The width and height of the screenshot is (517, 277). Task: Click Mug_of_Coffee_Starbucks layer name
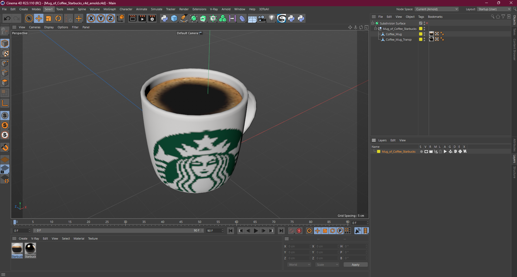pos(399,152)
